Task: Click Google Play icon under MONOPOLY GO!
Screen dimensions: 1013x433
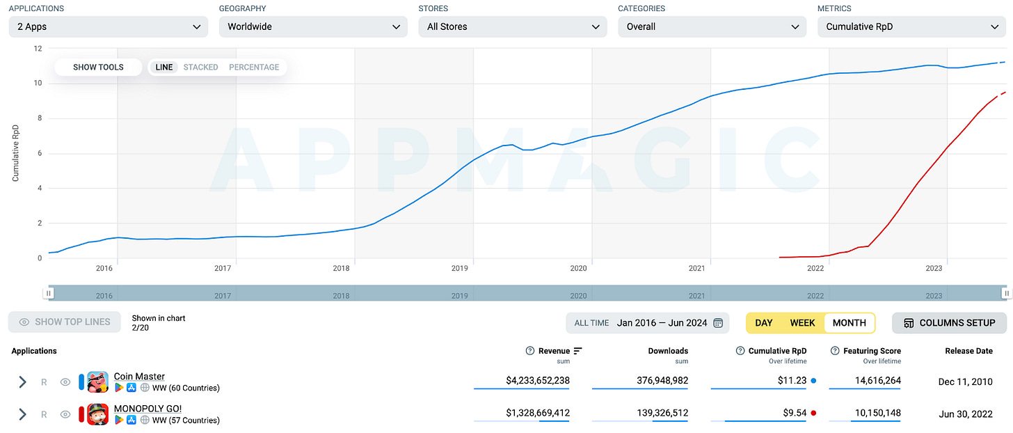Action: [x=119, y=420]
